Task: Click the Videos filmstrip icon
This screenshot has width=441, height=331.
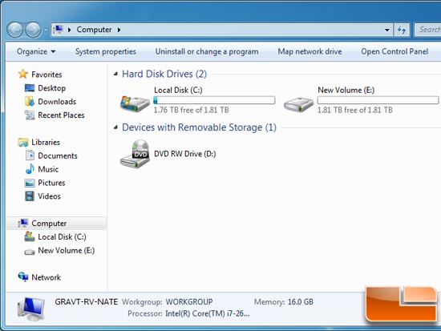Action: pyautogui.click(x=30, y=196)
